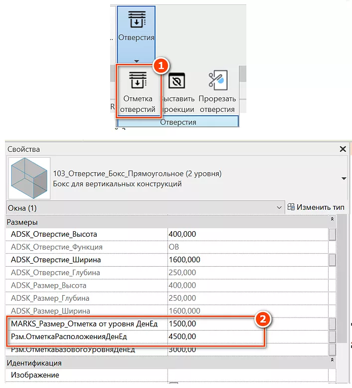Click small button beside ADSK_Отверстие_Ширина row
Image resolution: width=352 pixels, height=388 pixels.
pos(332,260)
